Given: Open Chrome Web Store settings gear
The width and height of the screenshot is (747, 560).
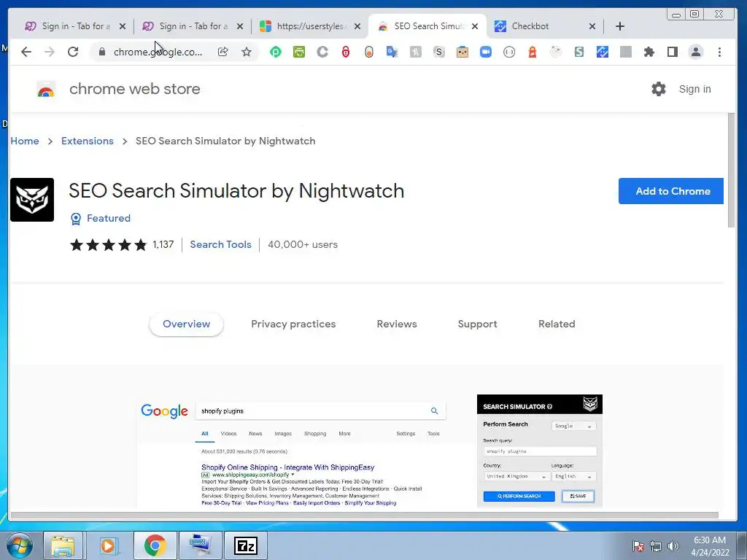Looking at the screenshot, I should [x=659, y=89].
